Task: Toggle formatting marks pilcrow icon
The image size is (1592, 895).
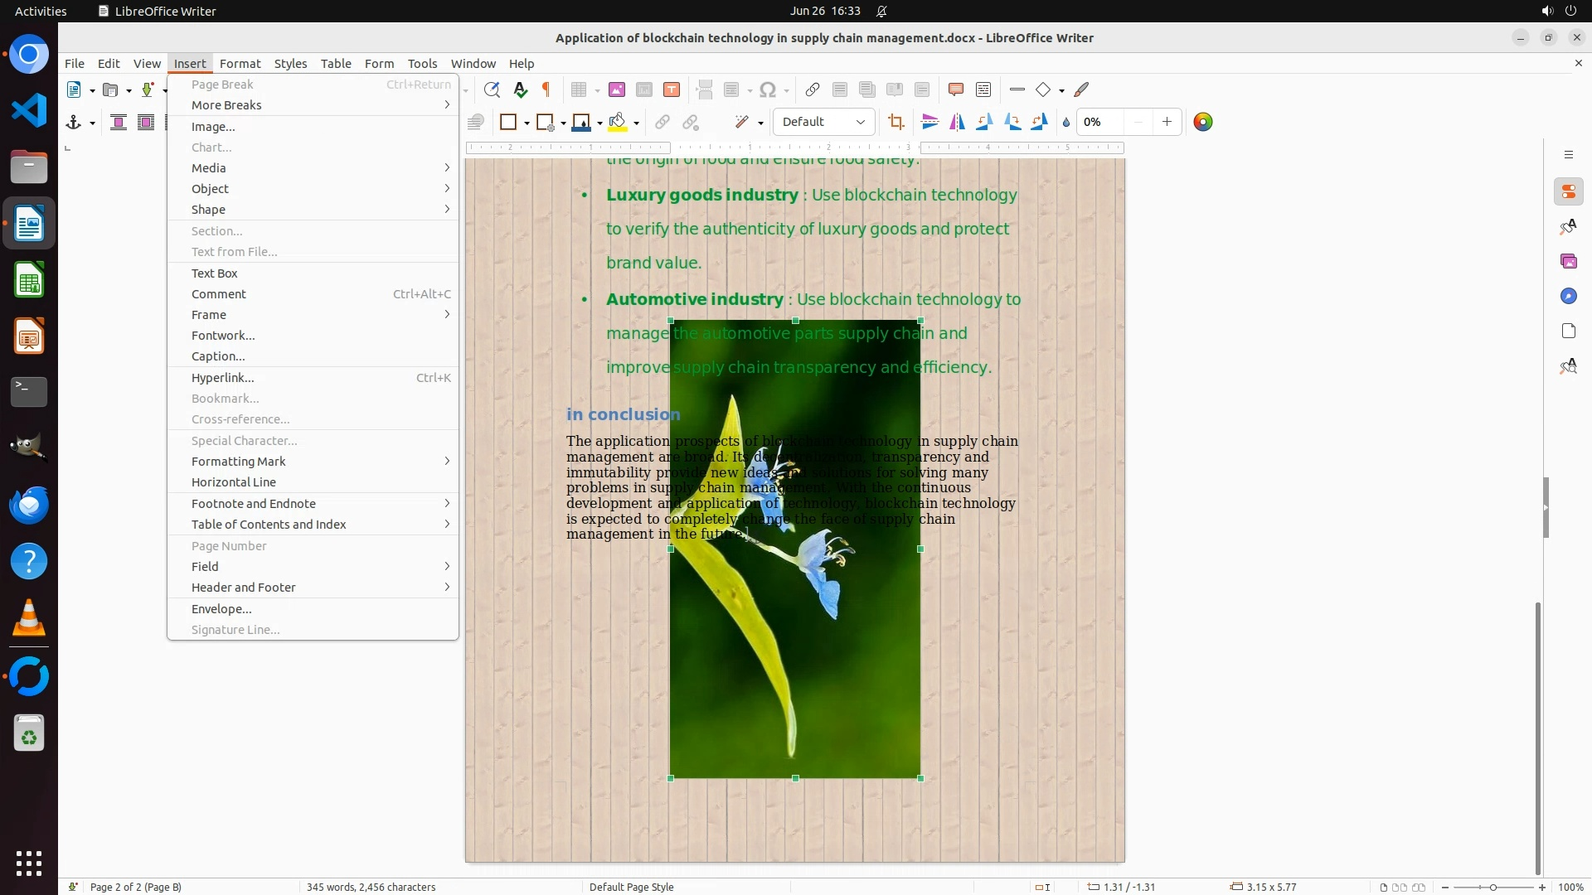Action: 546,89
